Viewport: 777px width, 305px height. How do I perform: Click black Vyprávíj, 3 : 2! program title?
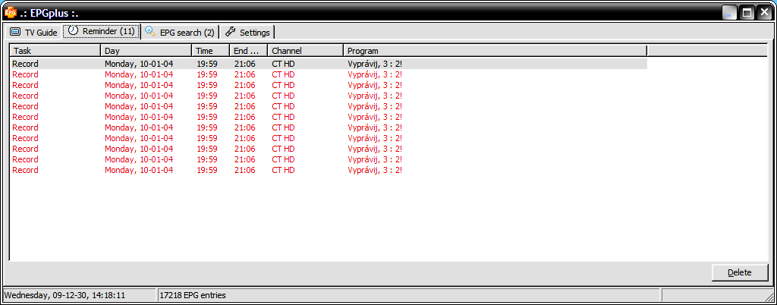point(375,64)
